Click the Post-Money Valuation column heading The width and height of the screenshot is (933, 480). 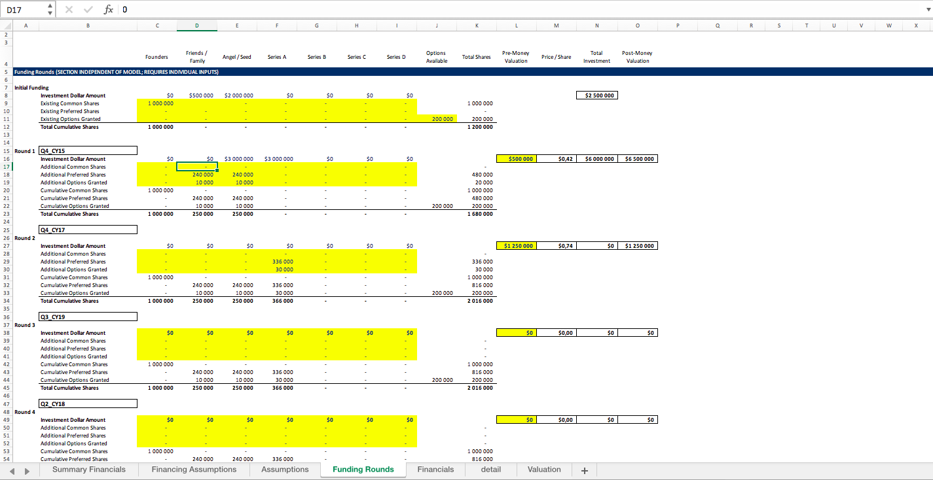(638, 57)
